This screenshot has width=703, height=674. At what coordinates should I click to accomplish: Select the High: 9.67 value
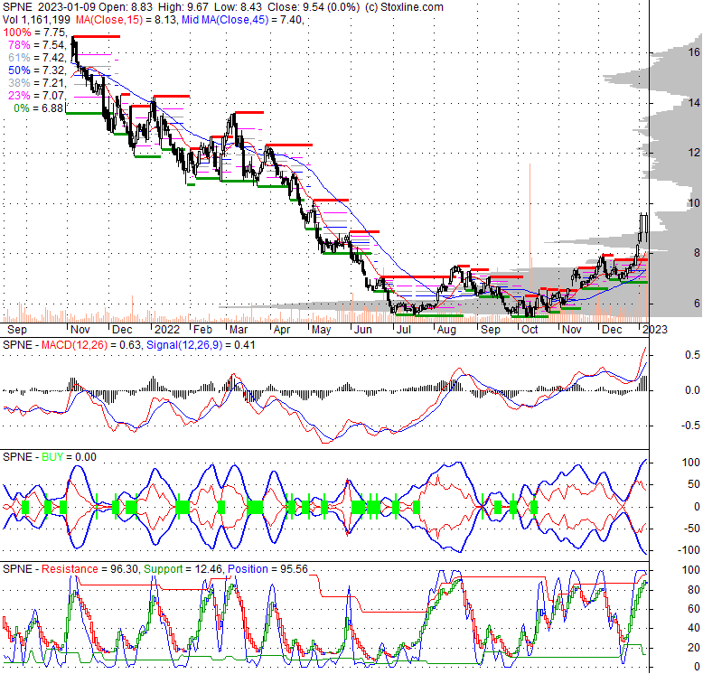click(x=183, y=7)
